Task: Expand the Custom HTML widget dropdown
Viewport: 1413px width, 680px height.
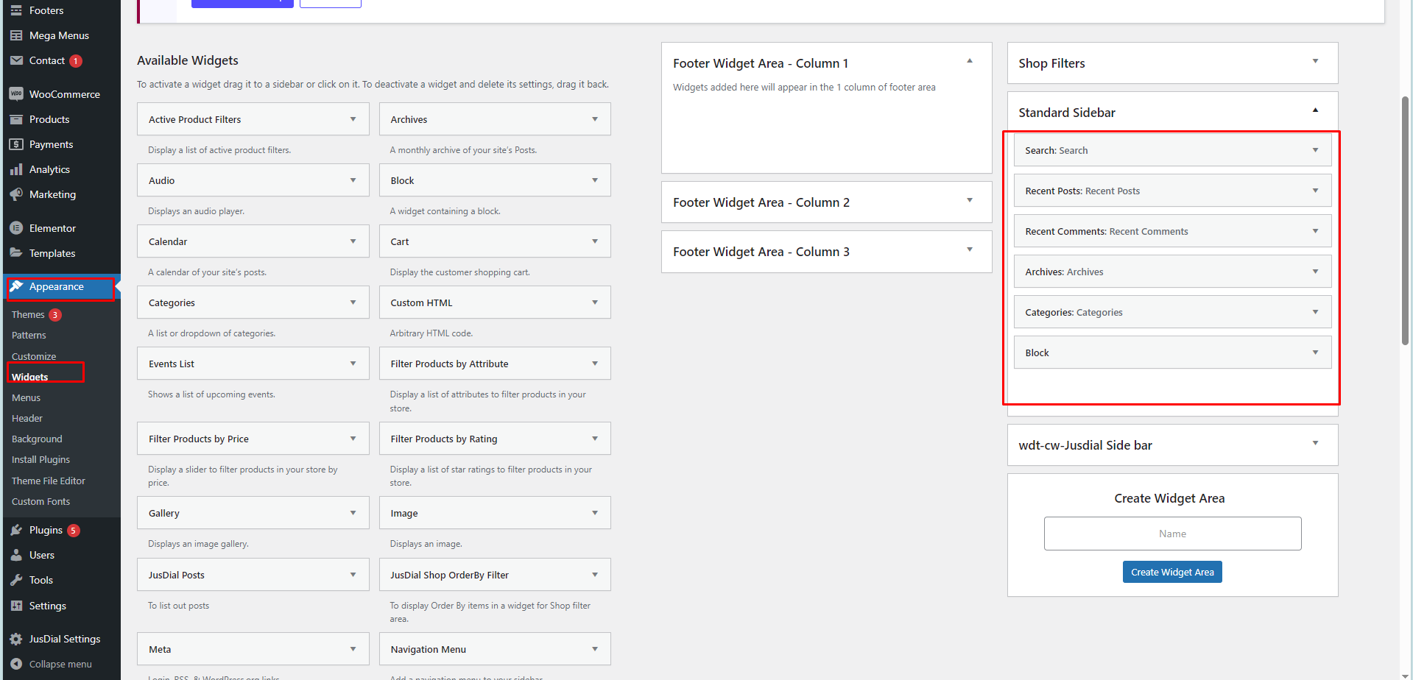Action: 595,302
